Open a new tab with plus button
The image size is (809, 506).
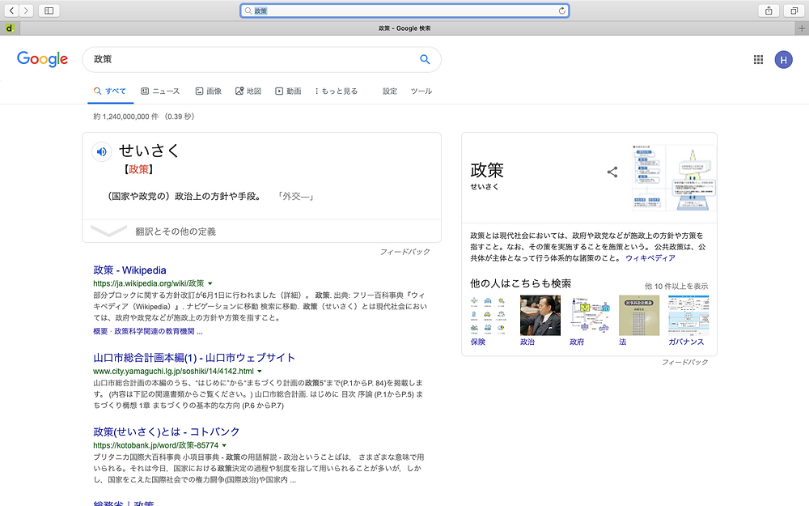[x=803, y=28]
